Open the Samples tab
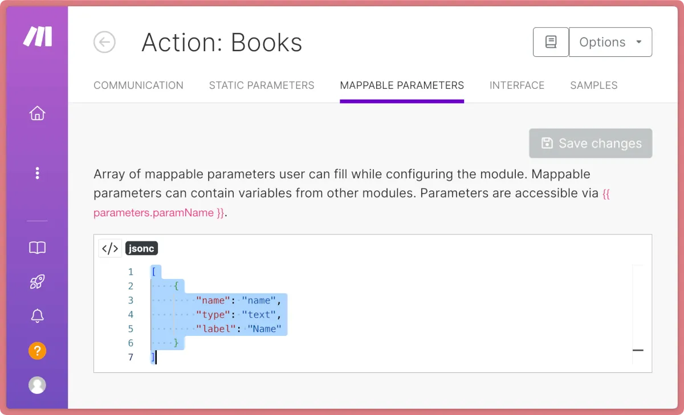Viewport: 684px width, 415px height. (x=594, y=85)
